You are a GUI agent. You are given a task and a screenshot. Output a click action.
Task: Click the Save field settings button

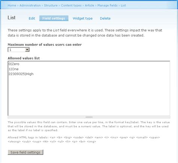[26, 152]
